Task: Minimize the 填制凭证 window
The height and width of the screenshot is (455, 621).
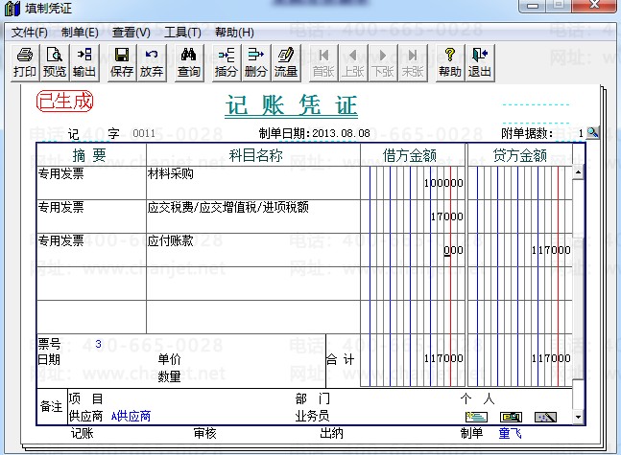Action: pyautogui.click(x=533, y=6)
